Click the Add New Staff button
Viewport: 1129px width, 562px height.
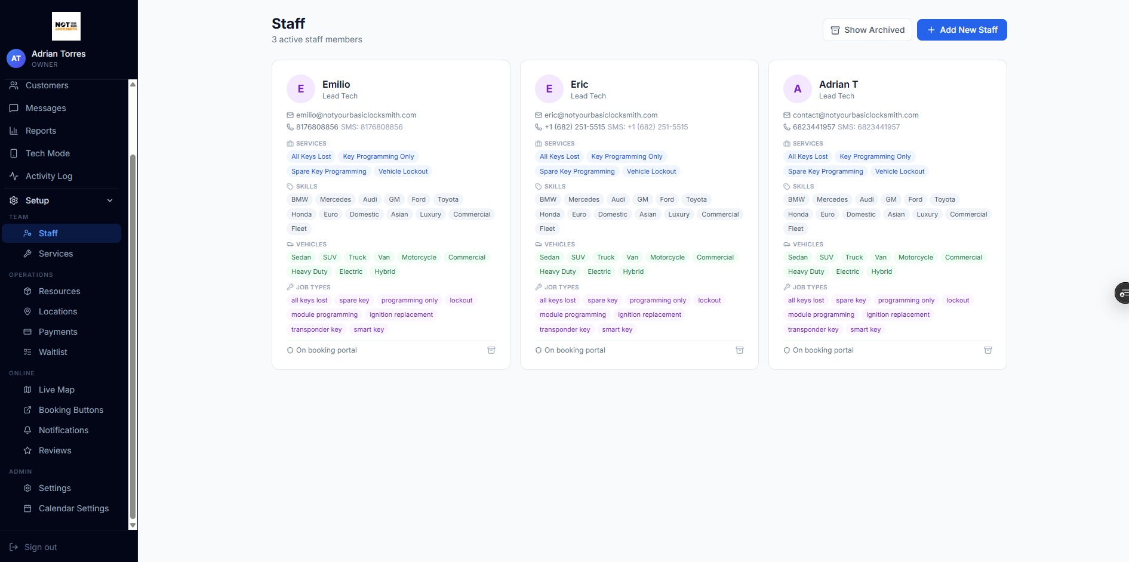coord(961,30)
